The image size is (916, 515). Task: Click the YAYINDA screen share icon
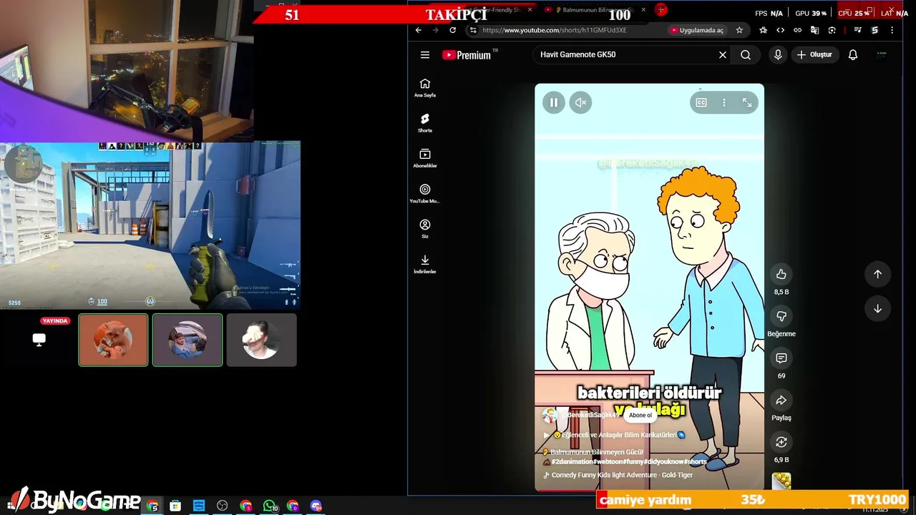pos(39,340)
